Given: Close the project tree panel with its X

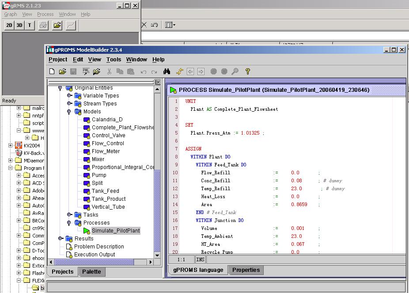Looking at the screenshot, I should point(158,83).
